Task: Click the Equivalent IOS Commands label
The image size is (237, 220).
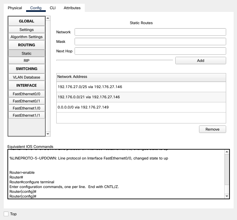Action: click(31, 147)
